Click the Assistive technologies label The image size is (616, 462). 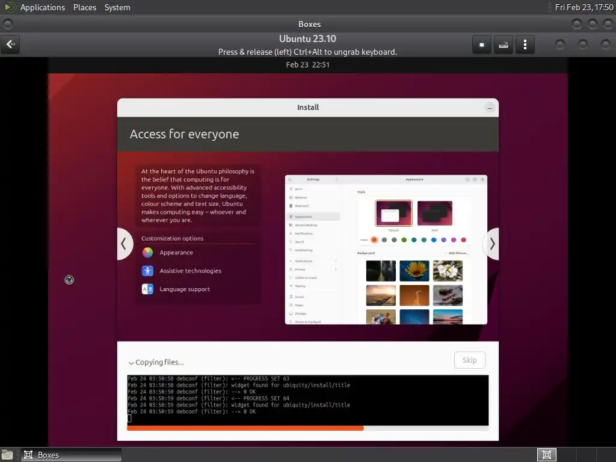[x=191, y=271]
